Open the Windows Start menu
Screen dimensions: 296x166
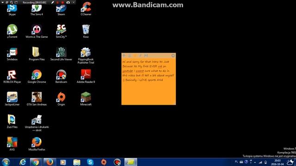(x=6, y=162)
